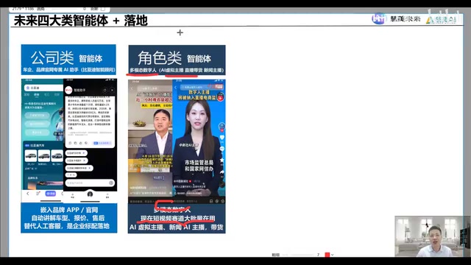Click the back arrow in the BYD app bottom bar

[28, 194]
